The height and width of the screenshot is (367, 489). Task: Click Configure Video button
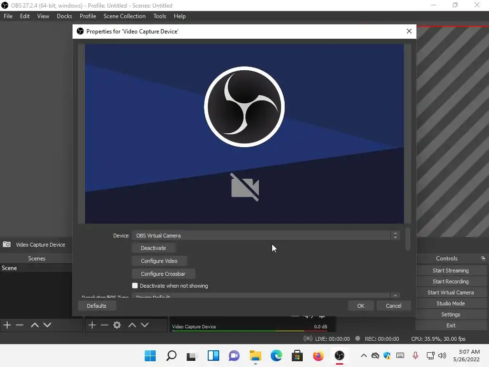[x=159, y=261]
